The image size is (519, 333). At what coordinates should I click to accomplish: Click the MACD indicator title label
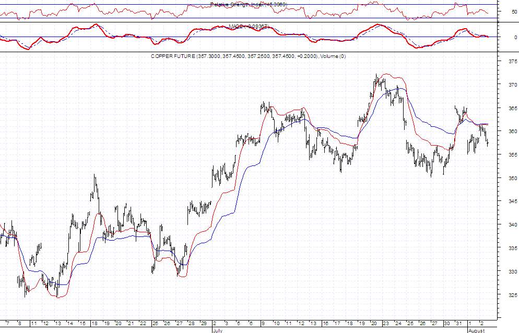point(249,27)
